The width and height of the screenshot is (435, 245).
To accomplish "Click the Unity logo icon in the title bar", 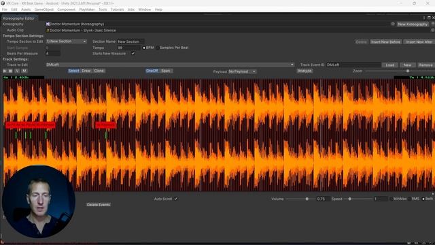I will [3, 3].
